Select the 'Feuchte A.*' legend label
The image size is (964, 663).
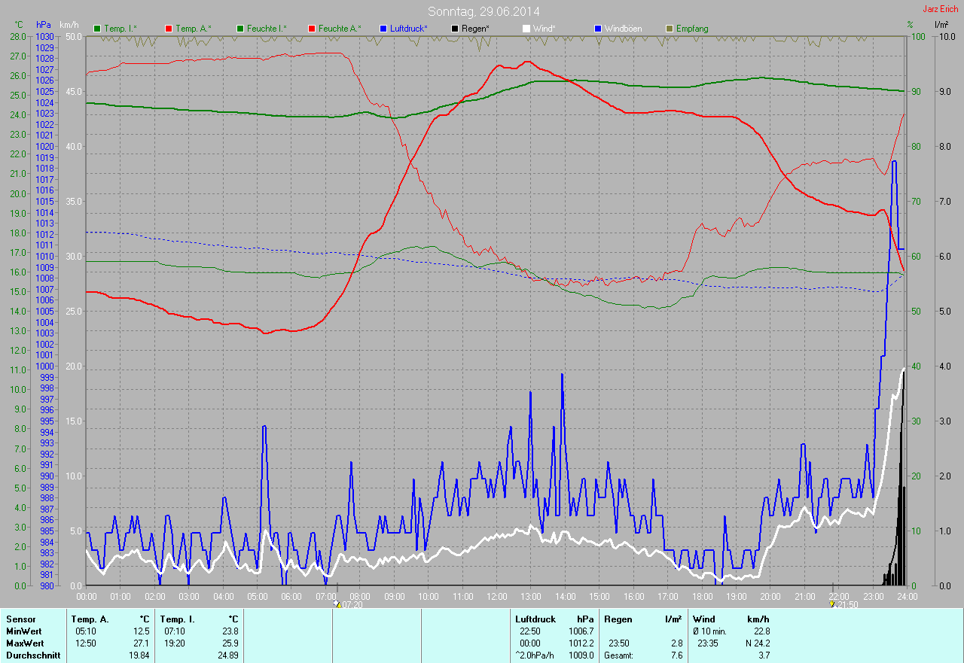pyautogui.click(x=340, y=29)
